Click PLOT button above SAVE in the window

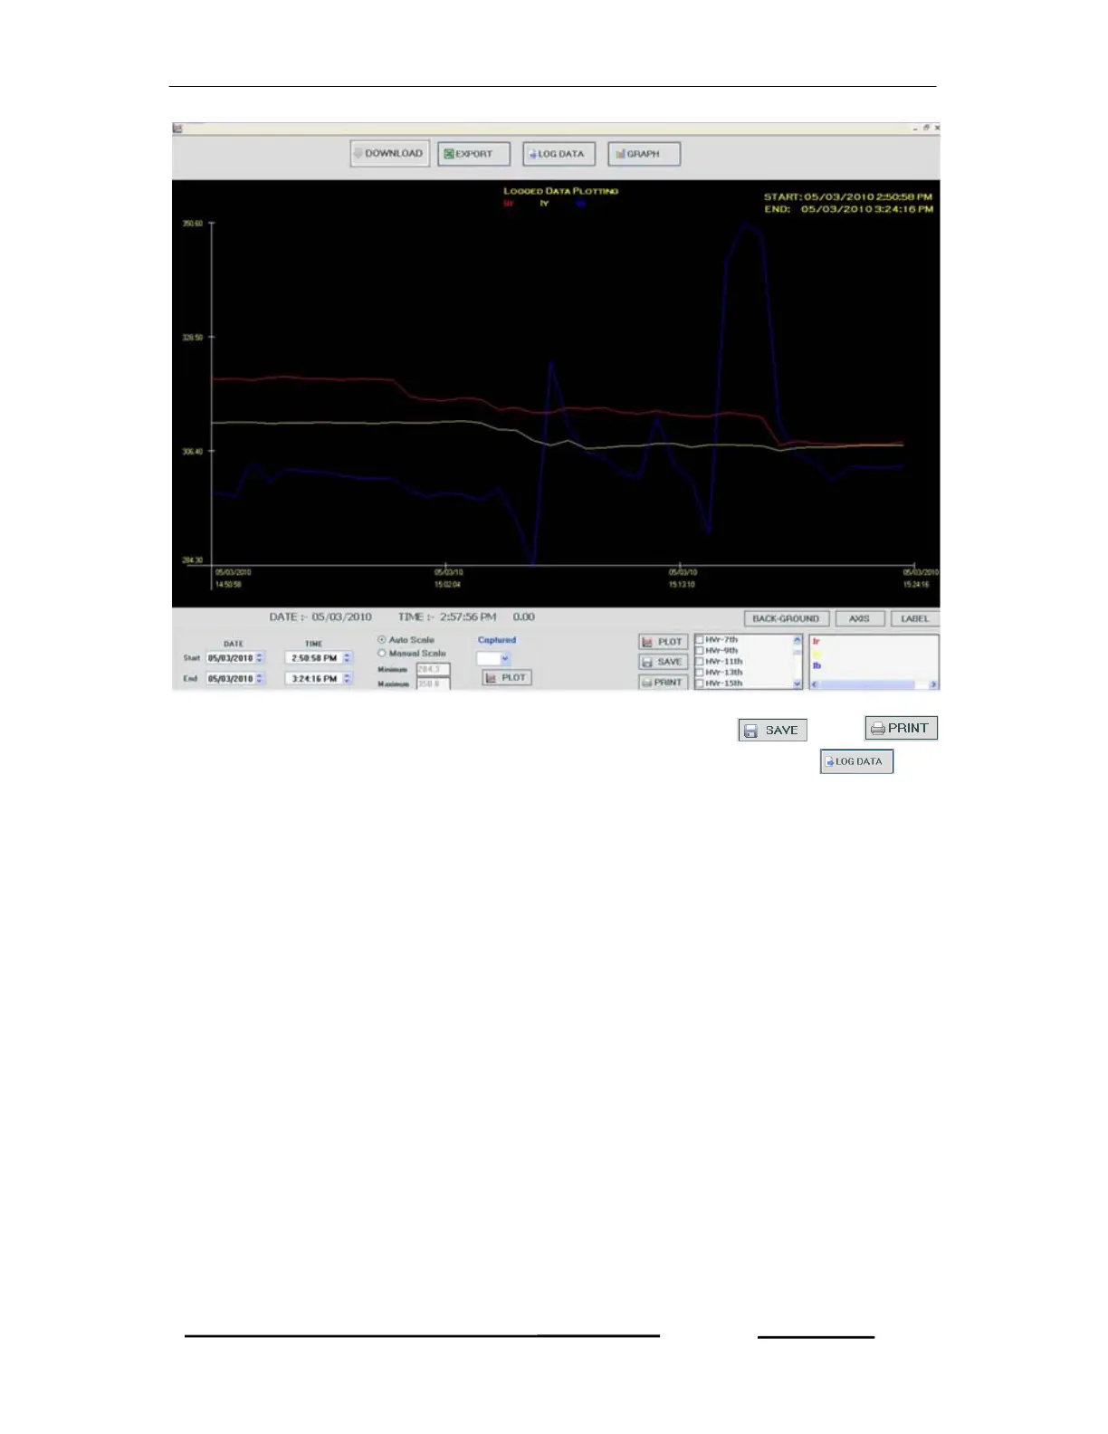point(663,642)
